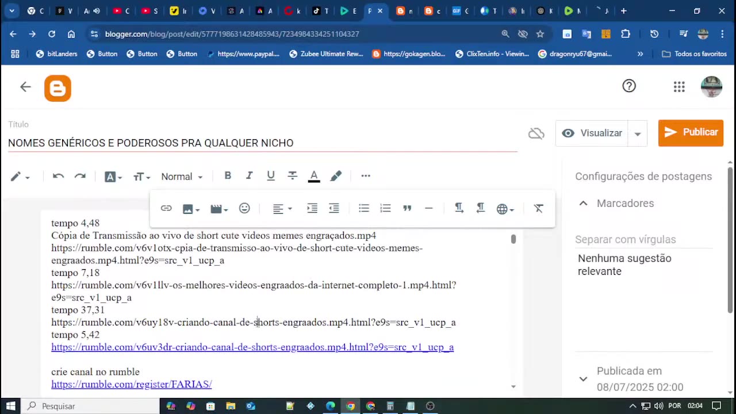Open the input tools globe dropdown

pos(505,209)
